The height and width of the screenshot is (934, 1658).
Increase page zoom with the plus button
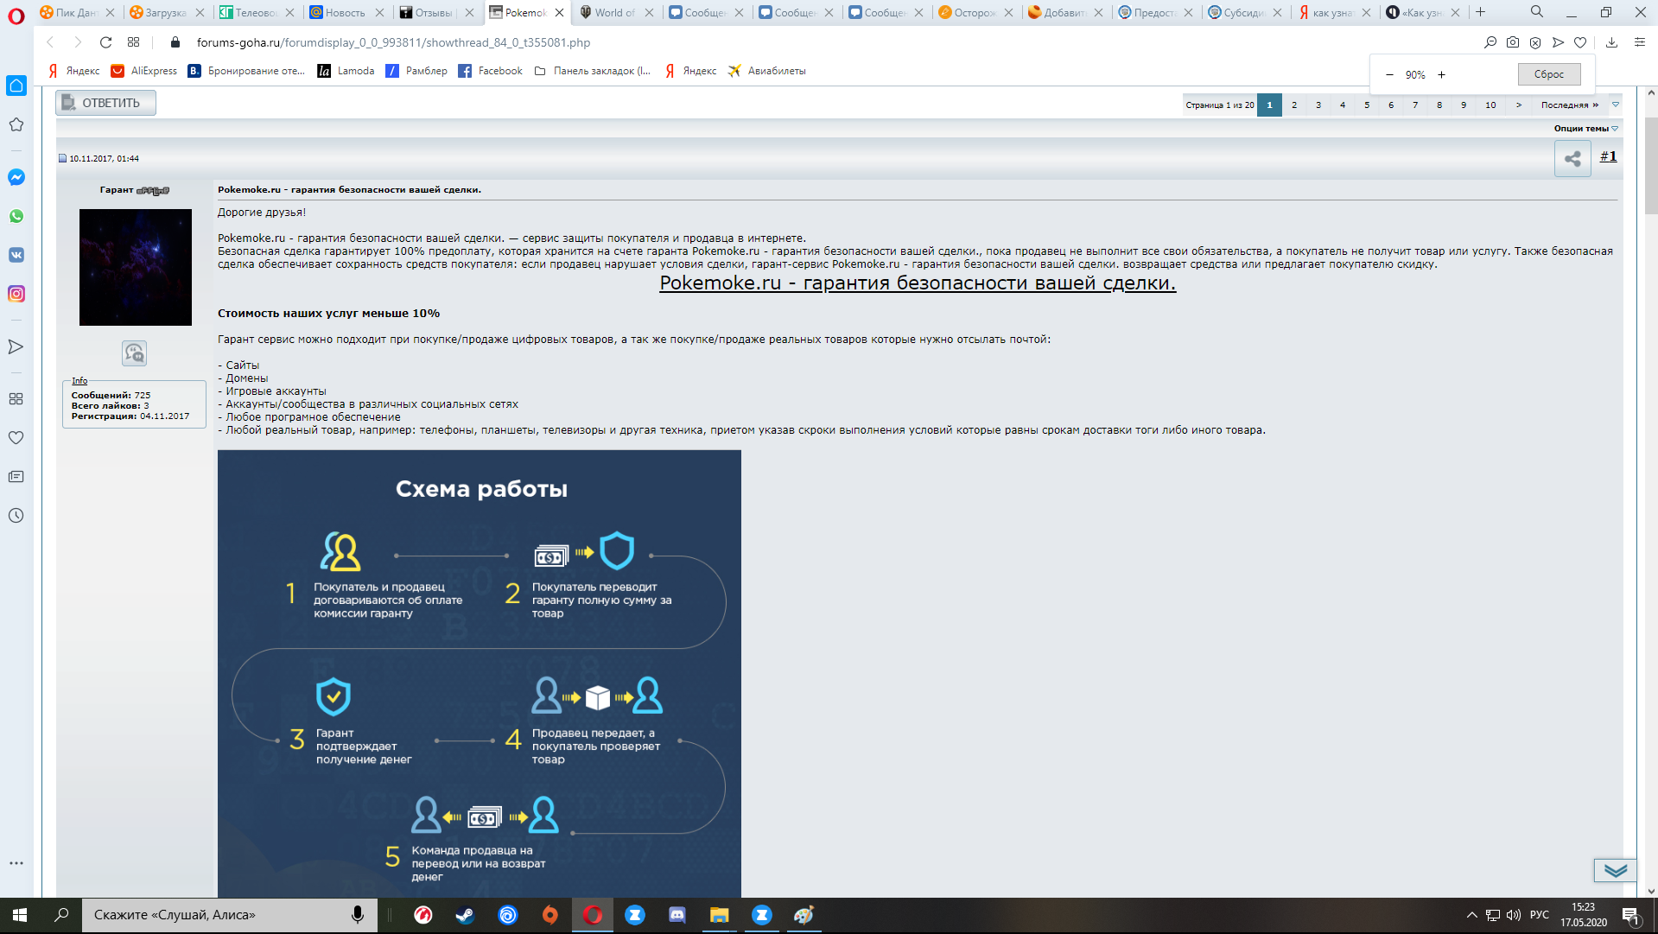pyautogui.click(x=1441, y=75)
